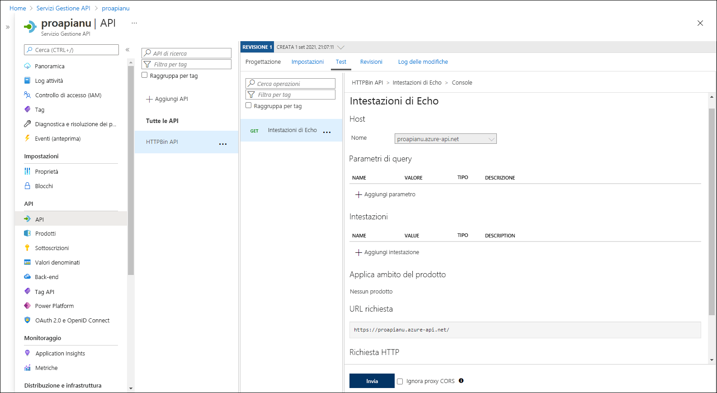Collapse the sidebar menu with double chevron

click(127, 50)
